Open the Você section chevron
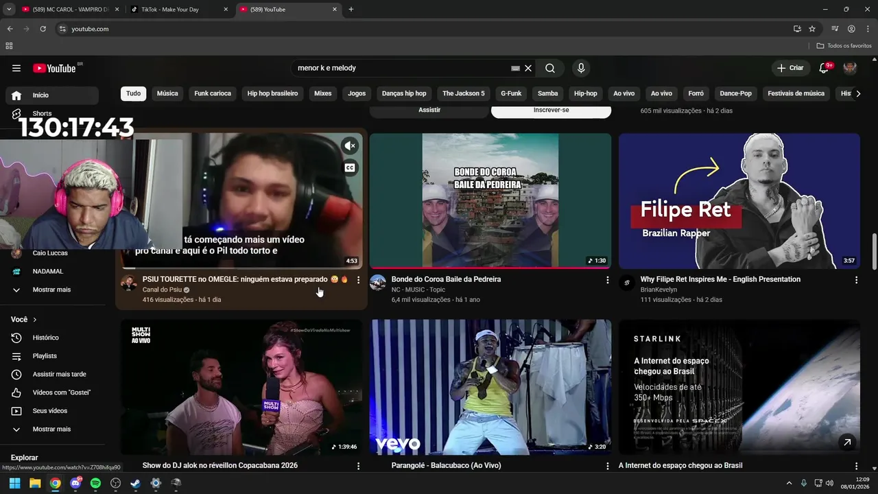878x494 pixels. [x=35, y=320]
